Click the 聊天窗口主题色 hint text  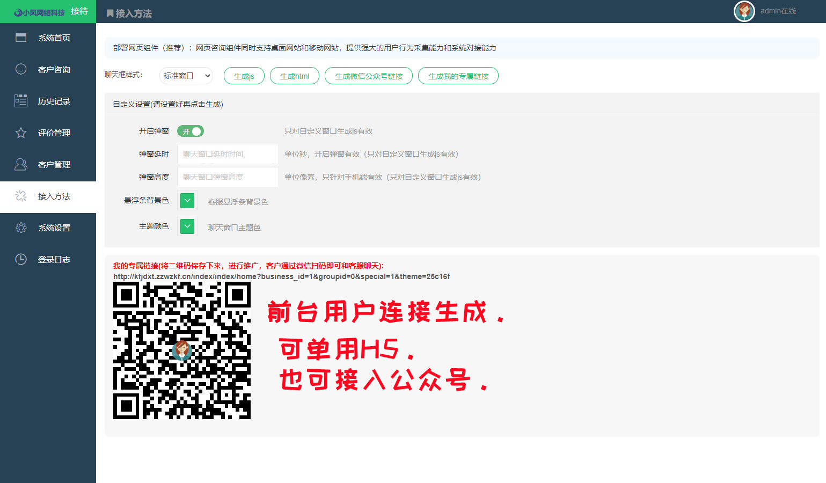pyautogui.click(x=235, y=228)
